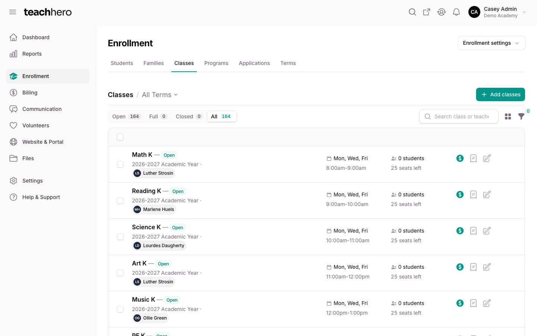Focus the Search class or teacher field
537x336 pixels.
coord(459,116)
